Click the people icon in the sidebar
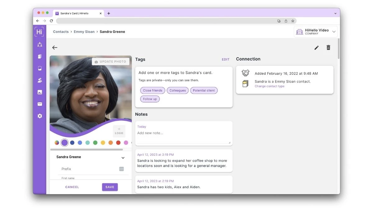Viewport: 373px width, 210px height. point(39,80)
